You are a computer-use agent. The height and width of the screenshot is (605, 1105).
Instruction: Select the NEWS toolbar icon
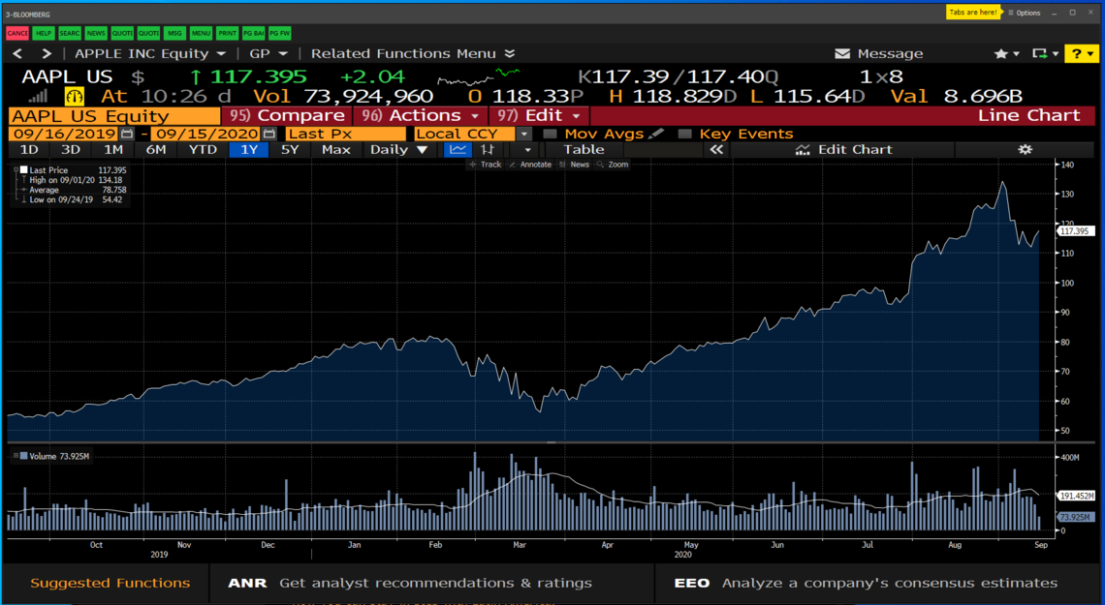pos(94,32)
